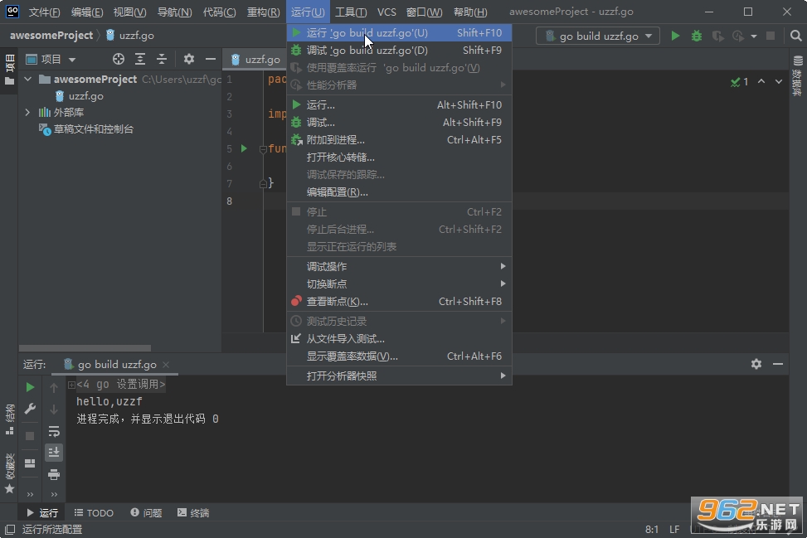
Task: Select menu item 调试 'go build uzzf.go'
Action: (x=399, y=51)
